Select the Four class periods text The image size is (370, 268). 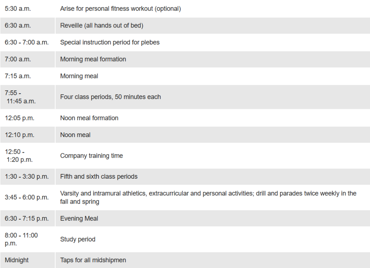(111, 97)
